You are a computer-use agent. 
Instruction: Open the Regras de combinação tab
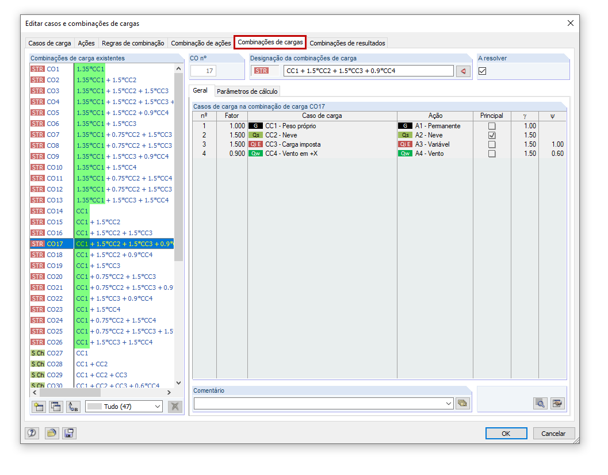click(133, 43)
